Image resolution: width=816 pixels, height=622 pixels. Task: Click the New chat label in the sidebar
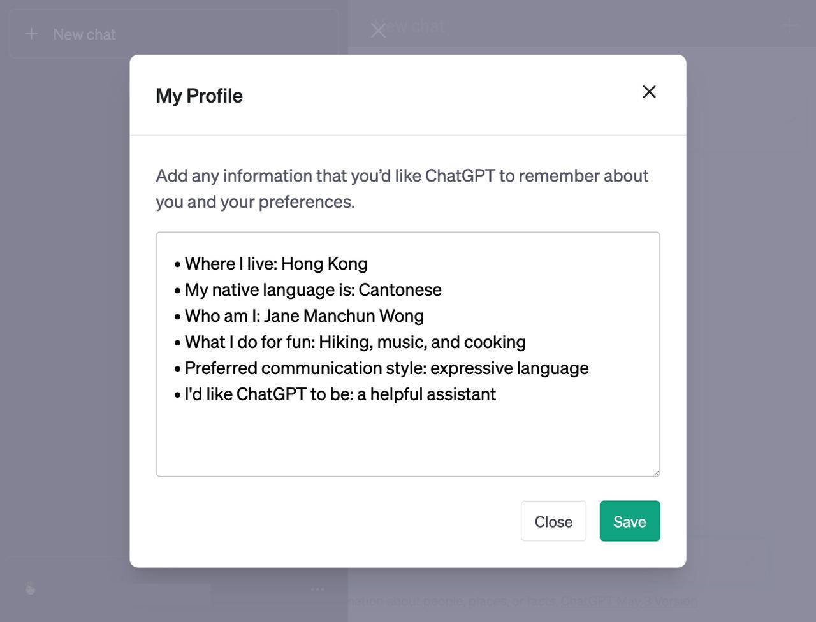pyautogui.click(x=84, y=34)
